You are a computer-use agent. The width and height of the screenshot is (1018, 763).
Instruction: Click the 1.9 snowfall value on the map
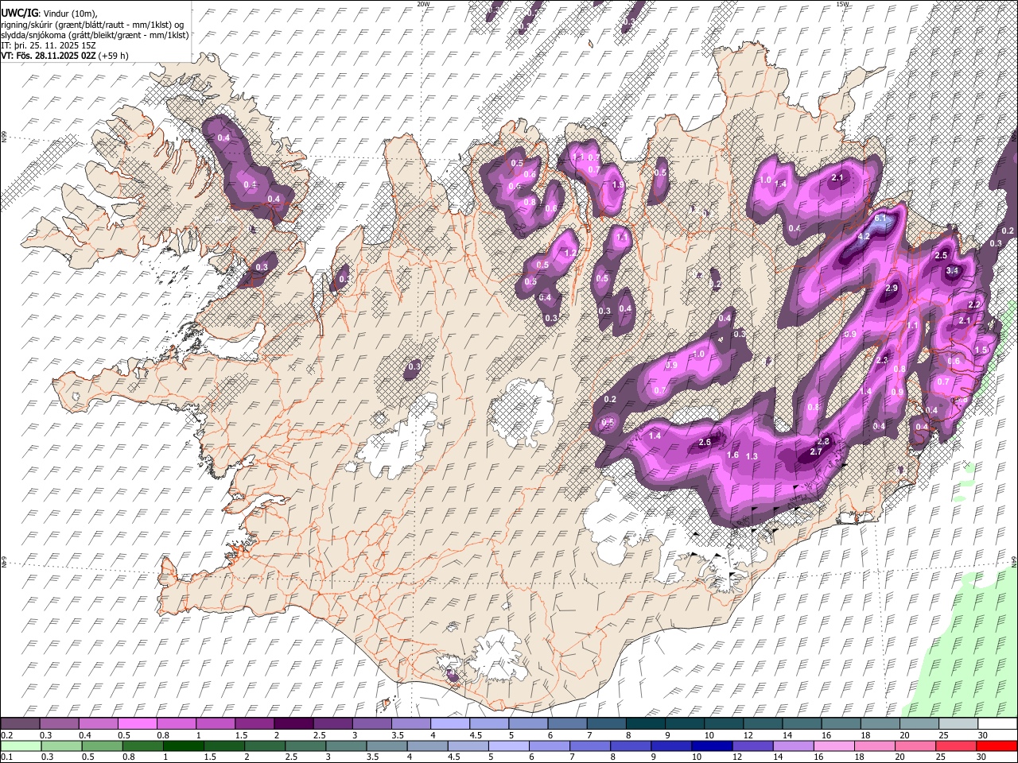(x=618, y=184)
